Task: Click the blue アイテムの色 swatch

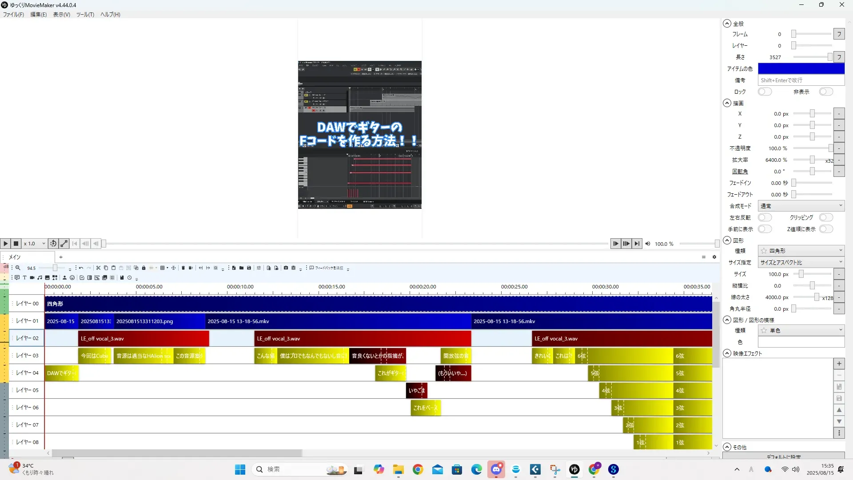Action: (x=801, y=68)
